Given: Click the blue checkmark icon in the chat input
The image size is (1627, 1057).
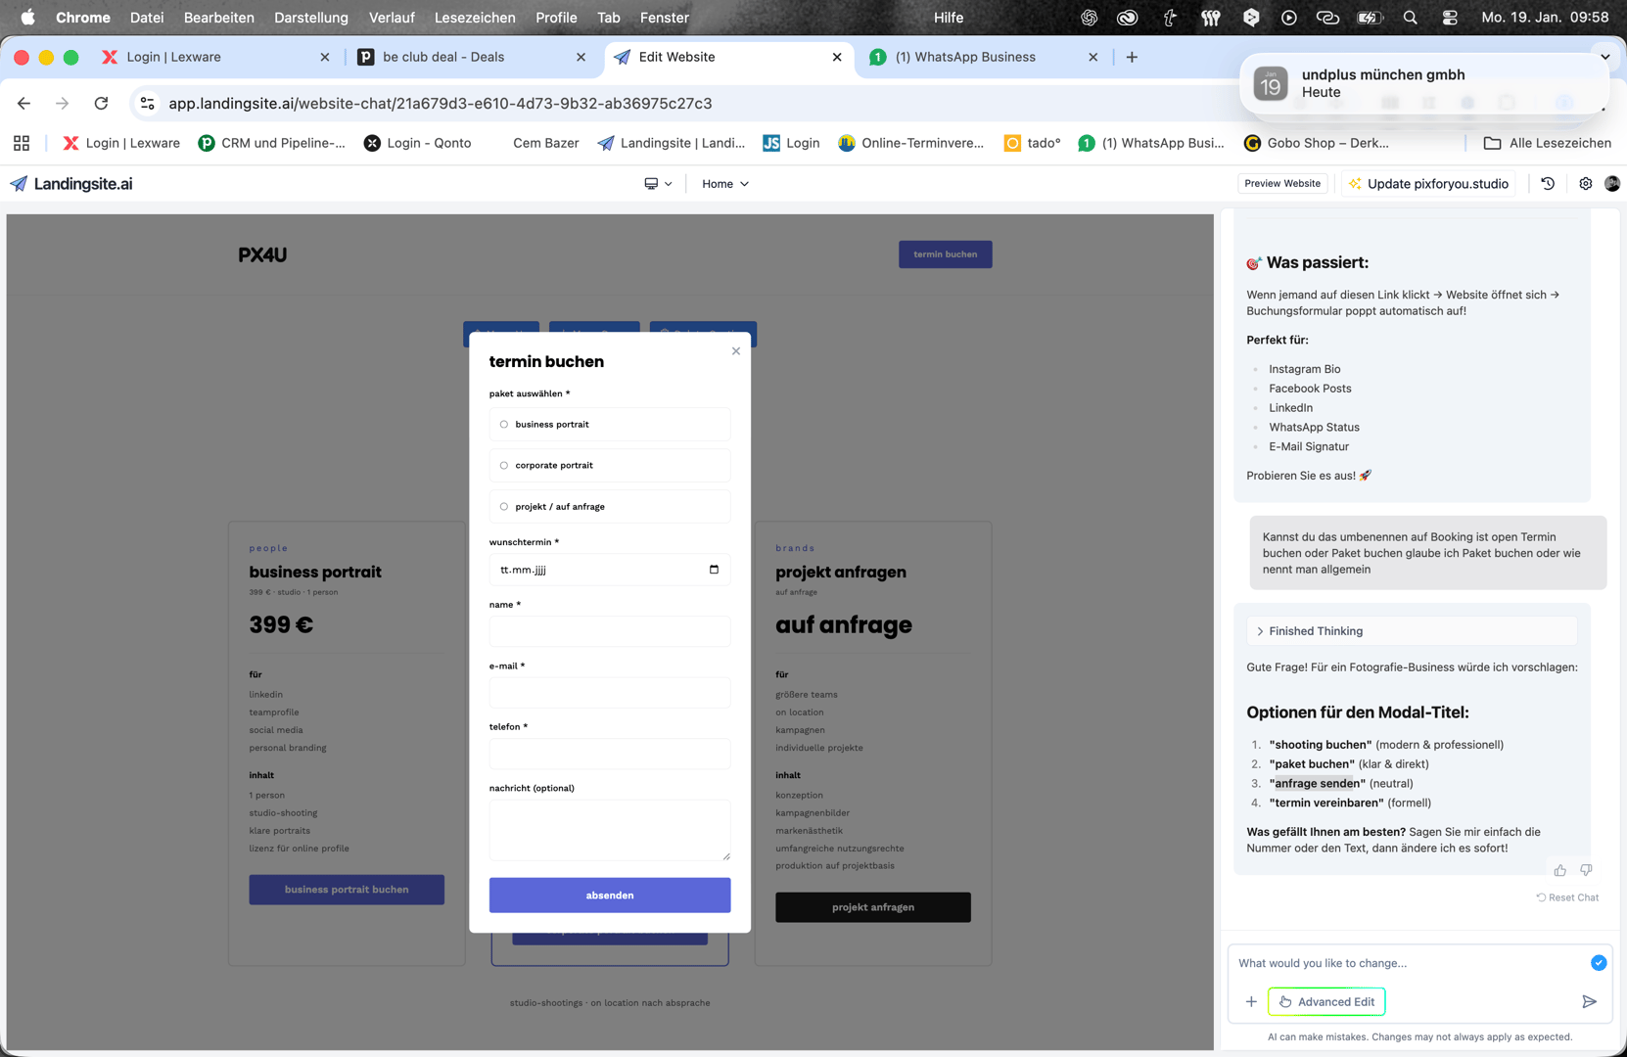Looking at the screenshot, I should pos(1599,963).
